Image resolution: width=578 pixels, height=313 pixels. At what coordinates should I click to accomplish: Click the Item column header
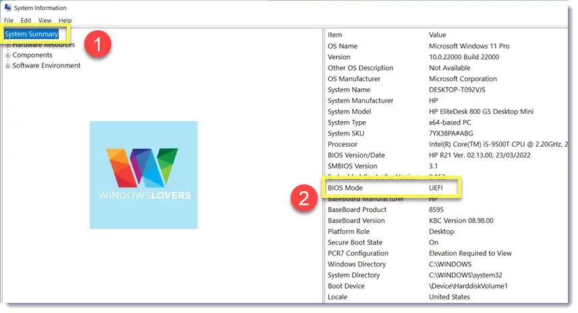[x=335, y=35]
